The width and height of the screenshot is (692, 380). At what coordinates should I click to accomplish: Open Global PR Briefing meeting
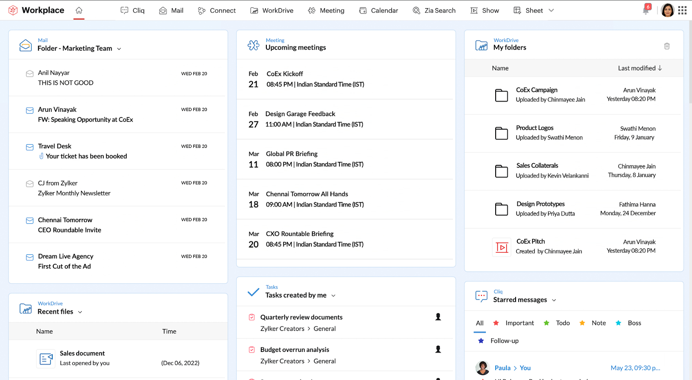(x=345, y=159)
